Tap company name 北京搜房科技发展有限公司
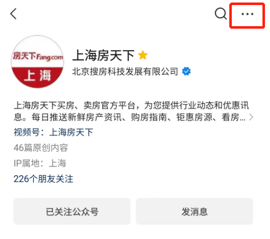Viewport: 270px width, 239px height. 125,71
